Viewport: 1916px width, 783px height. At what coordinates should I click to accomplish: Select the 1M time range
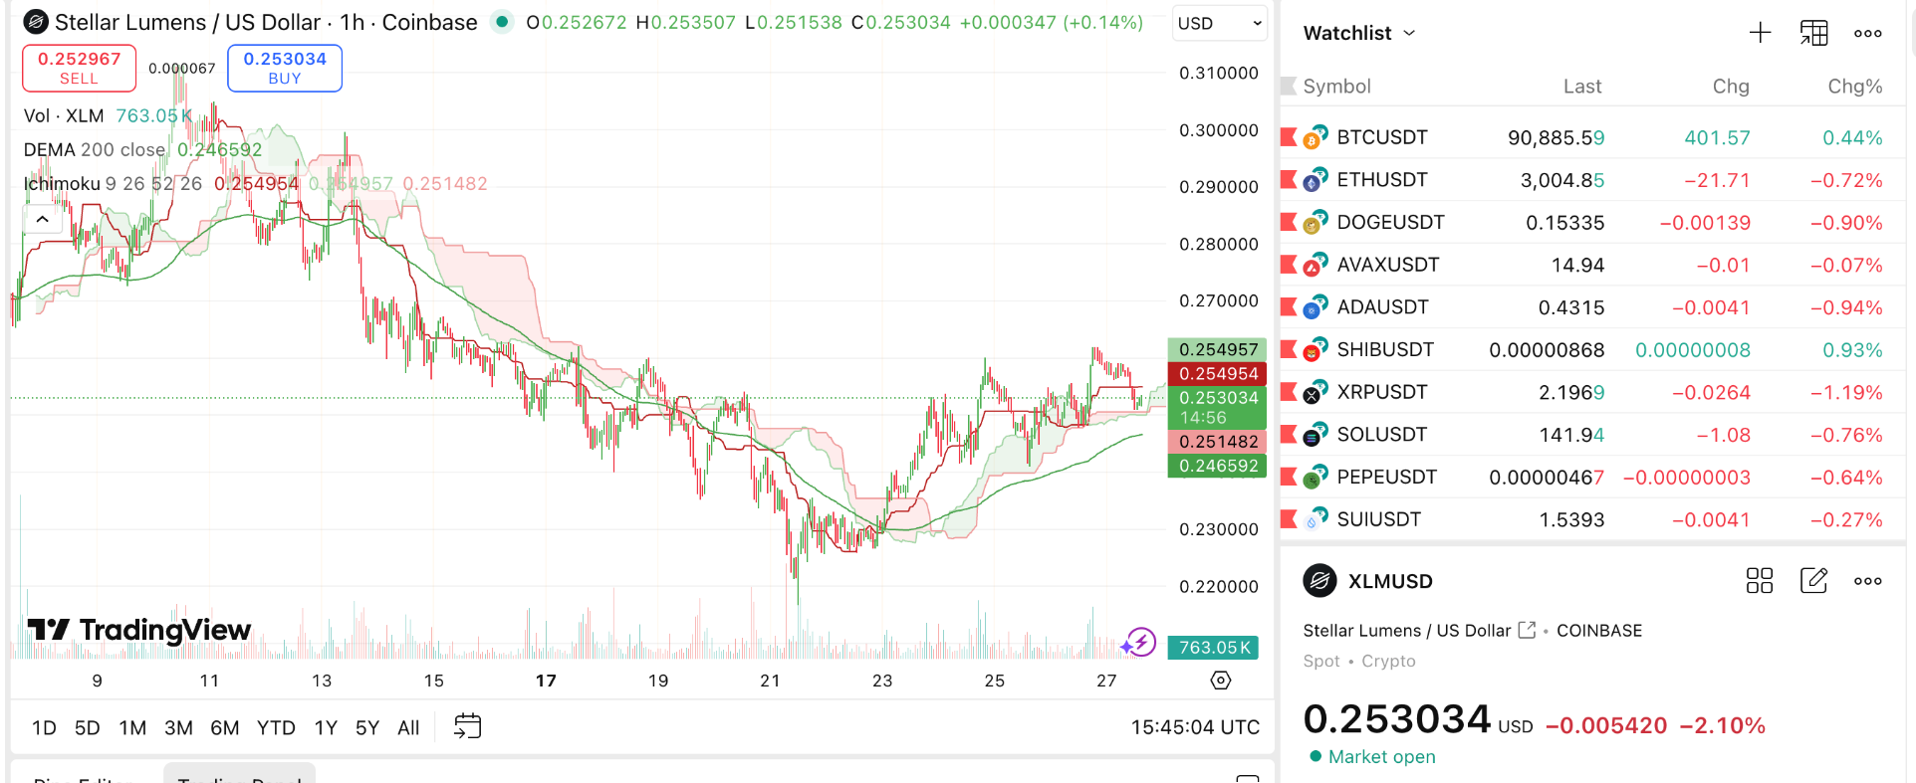click(x=132, y=727)
